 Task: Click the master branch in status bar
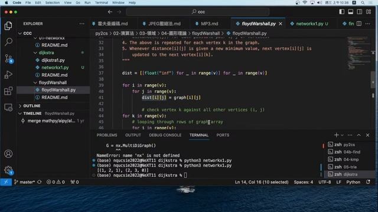25,182
